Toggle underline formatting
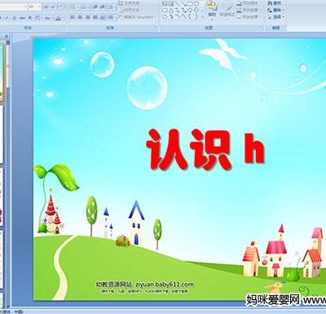326x314 pixels. click(14, 18)
